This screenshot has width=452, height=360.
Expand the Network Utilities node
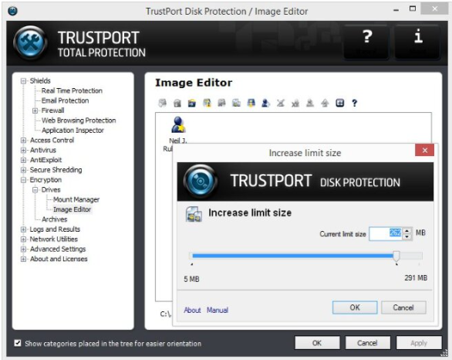click(23, 239)
